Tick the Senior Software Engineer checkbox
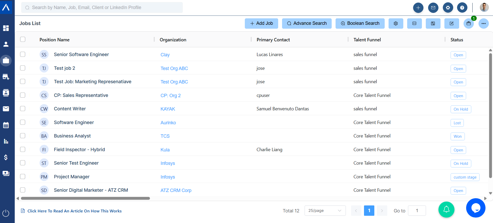 [x=23, y=54]
